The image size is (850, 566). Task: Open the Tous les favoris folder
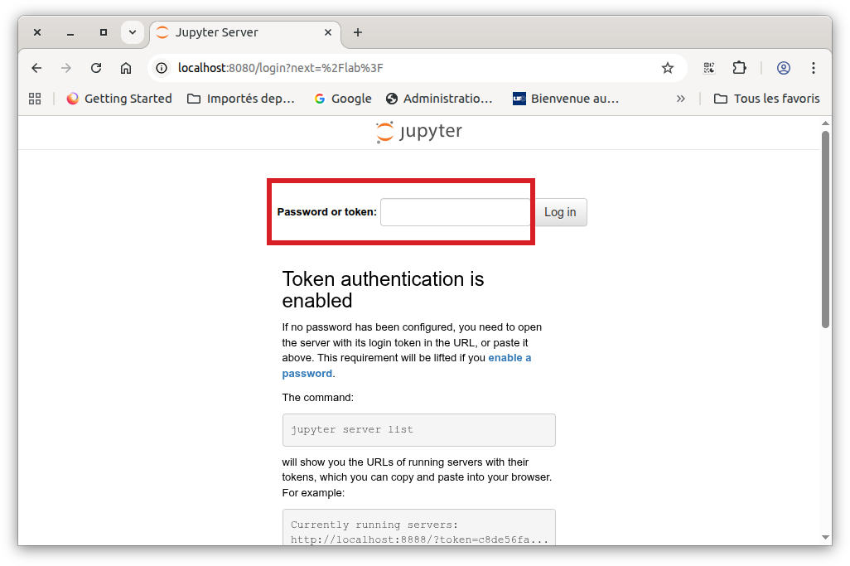click(x=766, y=99)
